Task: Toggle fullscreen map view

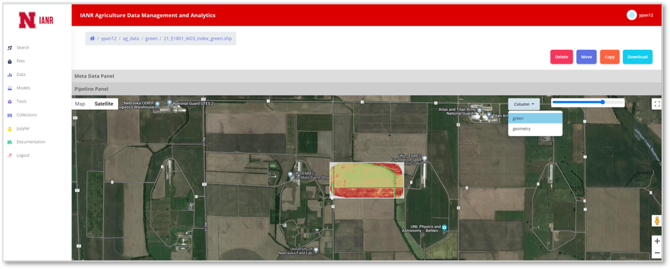Action: point(656,104)
